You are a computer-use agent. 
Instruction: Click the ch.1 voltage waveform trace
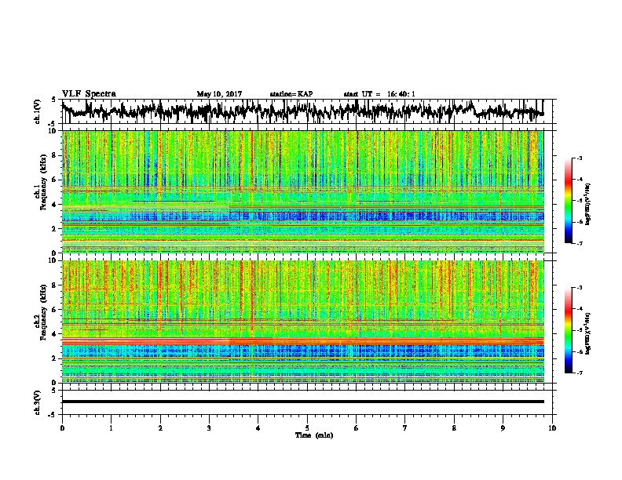pos(302,111)
